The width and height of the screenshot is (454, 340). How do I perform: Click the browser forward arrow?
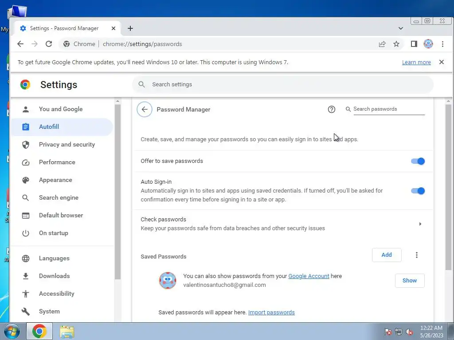click(x=35, y=44)
